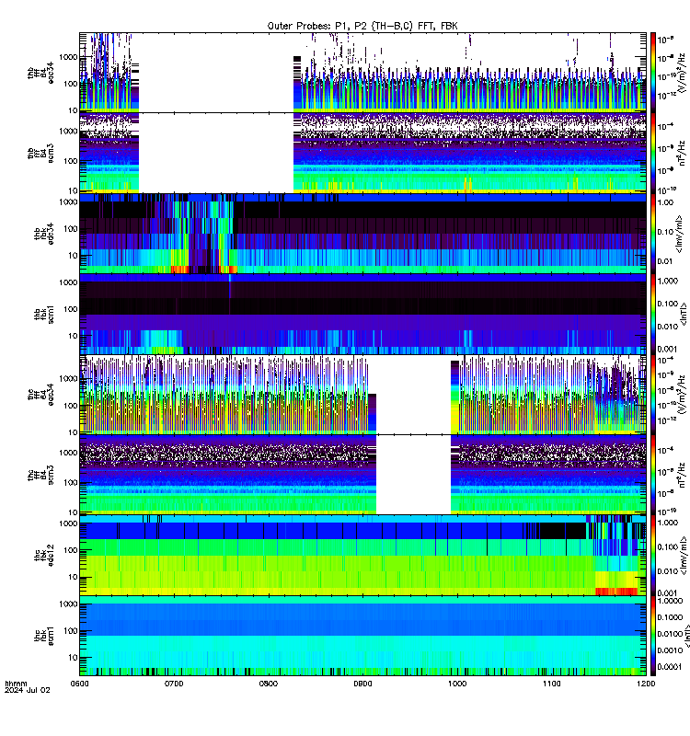Click the 10 tick label of thc fbk scm1 panel
The image size is (690, 736).
pyautogui.click(x=74, y=657)
